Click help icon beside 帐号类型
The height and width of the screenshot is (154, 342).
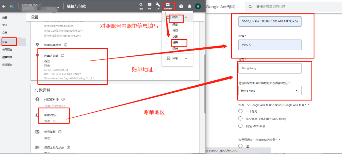click(x=60, y=132)
